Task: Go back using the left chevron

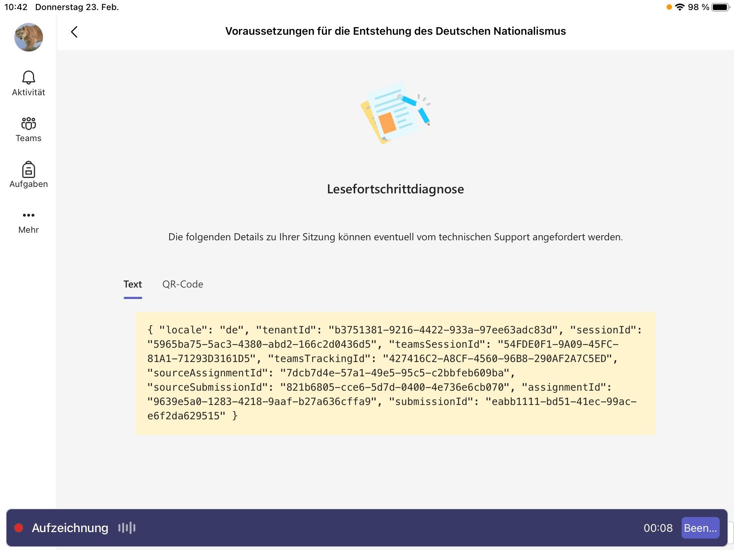Action: click(74, 32)
